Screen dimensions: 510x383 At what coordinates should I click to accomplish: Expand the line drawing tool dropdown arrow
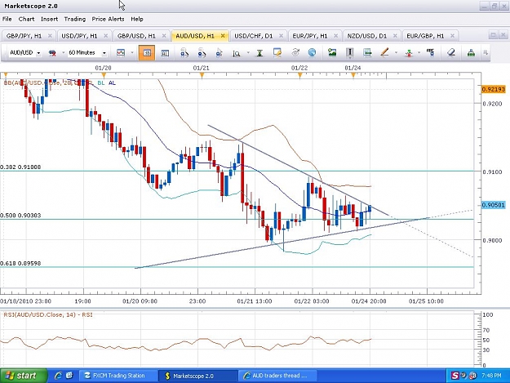(396, 53)
